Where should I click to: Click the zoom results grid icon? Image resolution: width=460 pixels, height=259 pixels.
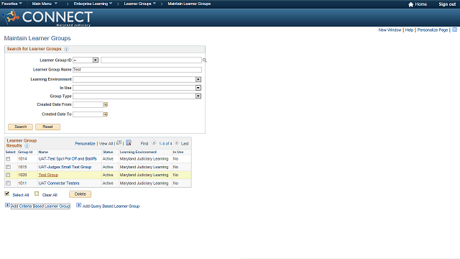point(119,142)
